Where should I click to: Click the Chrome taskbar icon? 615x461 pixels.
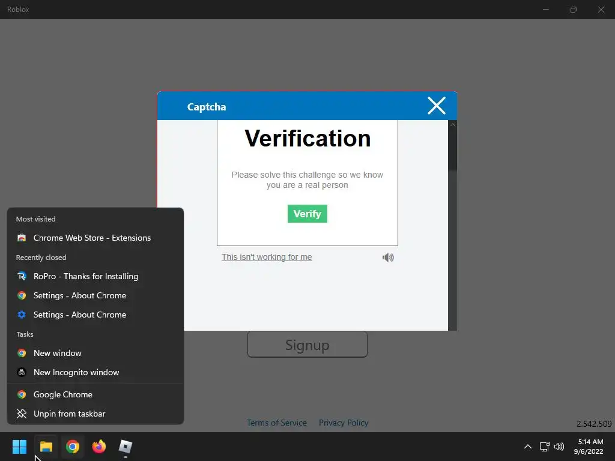point(73,447)
